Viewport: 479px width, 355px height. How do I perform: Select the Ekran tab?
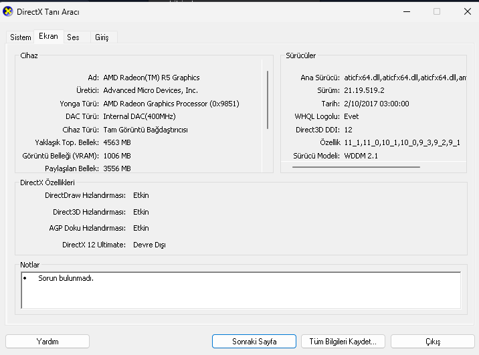[49, 36]
